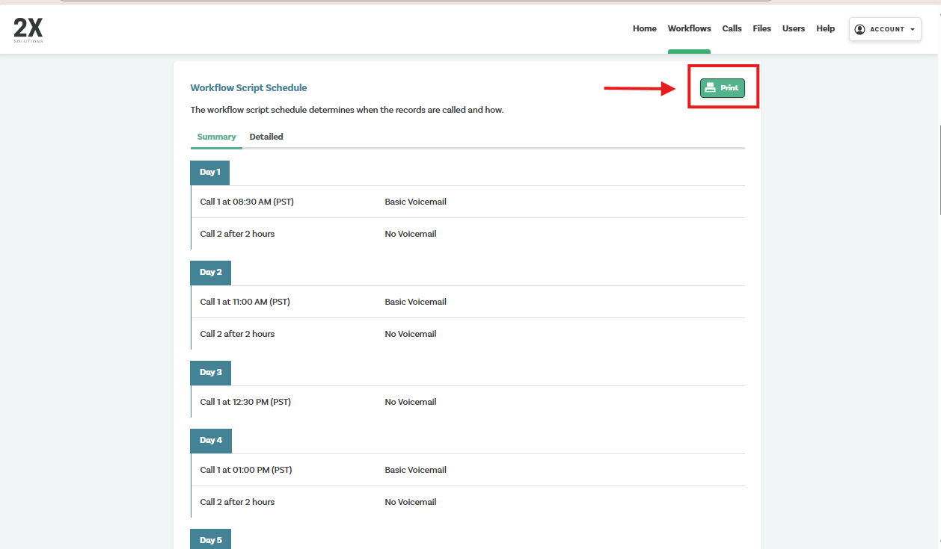
Task: Click the Print button
Action: (723, 88)
